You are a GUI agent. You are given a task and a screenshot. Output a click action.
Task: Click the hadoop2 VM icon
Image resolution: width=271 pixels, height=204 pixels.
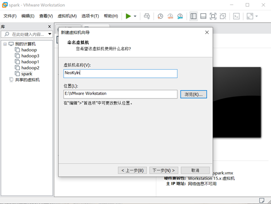(x=17, y=68)
